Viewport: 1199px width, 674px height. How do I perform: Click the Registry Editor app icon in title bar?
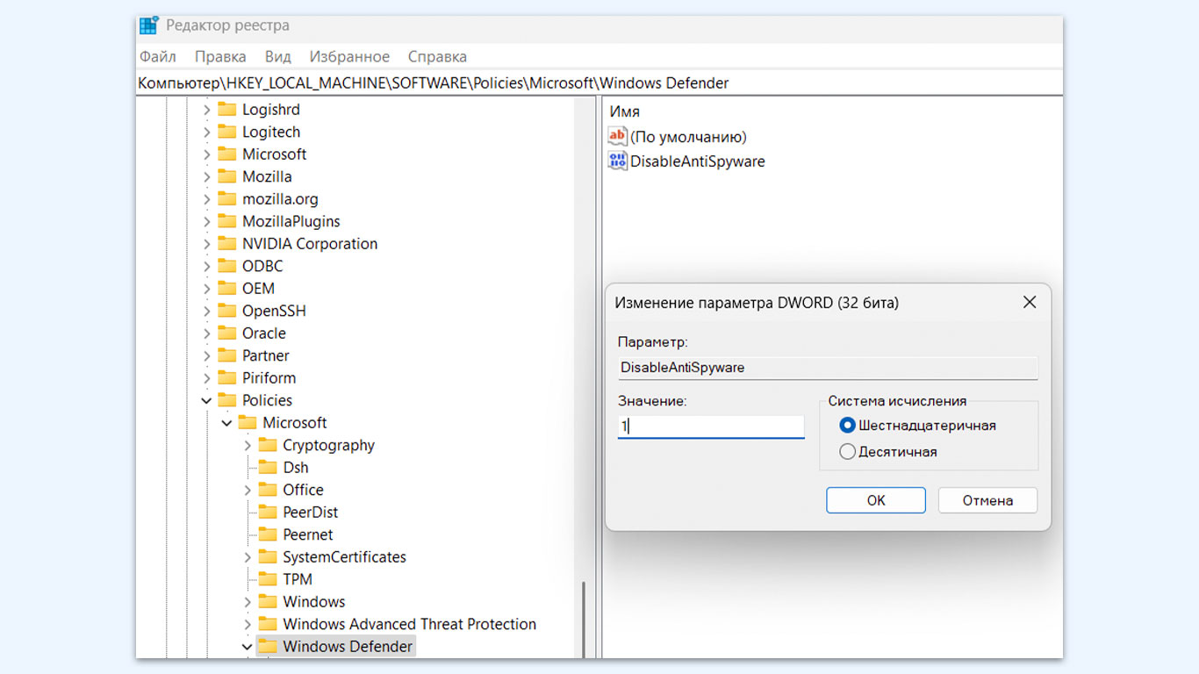coord(148,25)
